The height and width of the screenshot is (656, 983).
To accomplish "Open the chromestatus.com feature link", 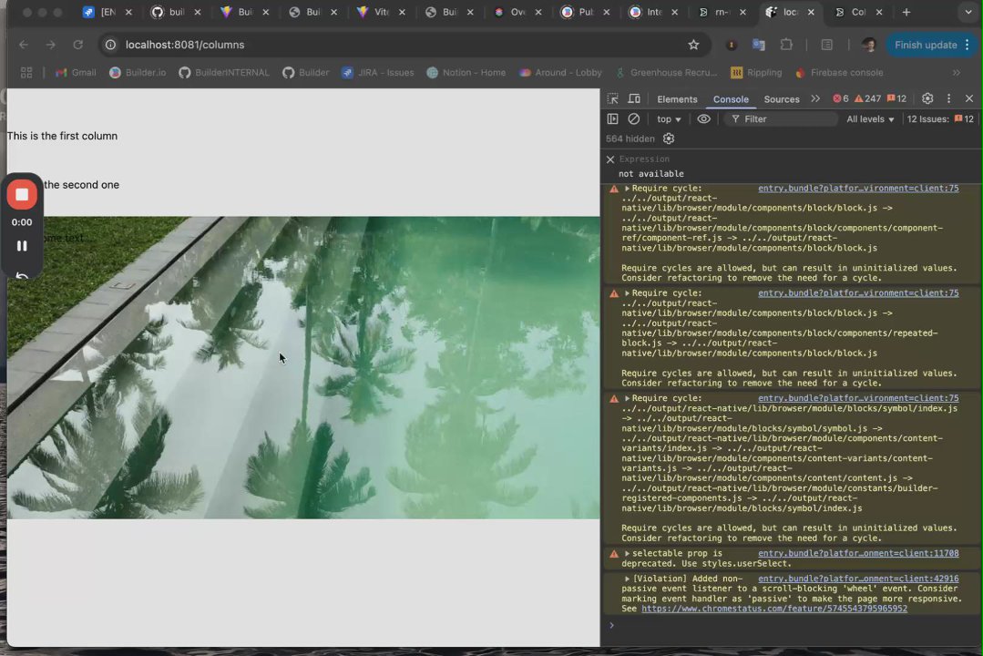I will [x=773, y=609].
